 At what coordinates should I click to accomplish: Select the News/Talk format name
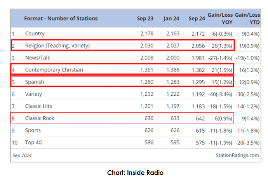(38, 58)
